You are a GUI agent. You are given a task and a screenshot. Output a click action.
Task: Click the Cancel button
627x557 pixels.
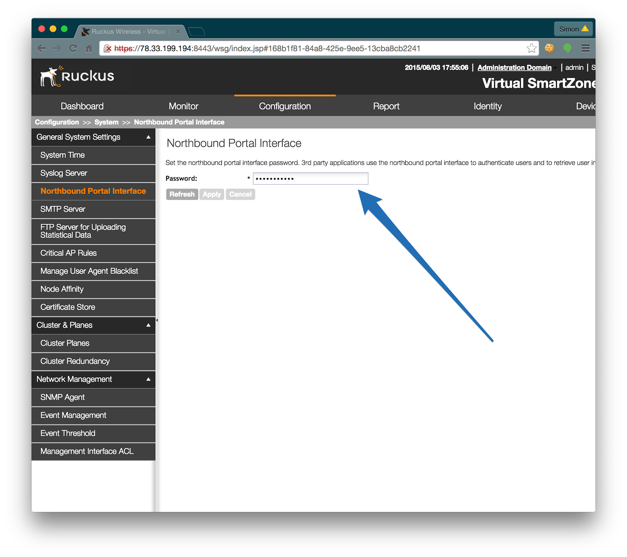pyautogui.click(x=240, y=194)
